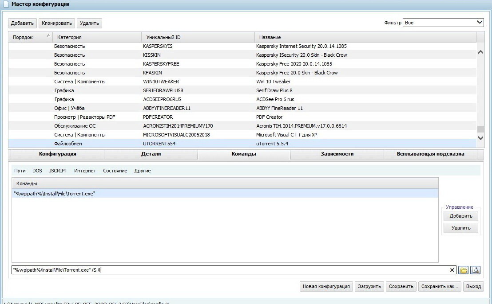Screen dimensions: 492x304
Task: Select the Команды tab
Action: pos(244,154)
